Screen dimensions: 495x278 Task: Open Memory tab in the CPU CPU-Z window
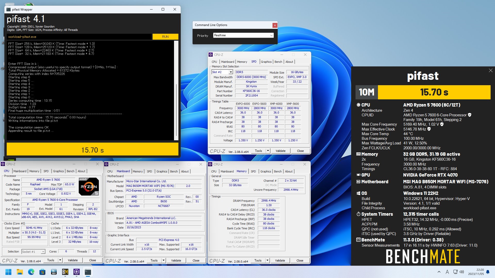tap(34, 171)
